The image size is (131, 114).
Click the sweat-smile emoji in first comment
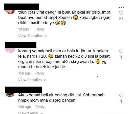[75, 18]
